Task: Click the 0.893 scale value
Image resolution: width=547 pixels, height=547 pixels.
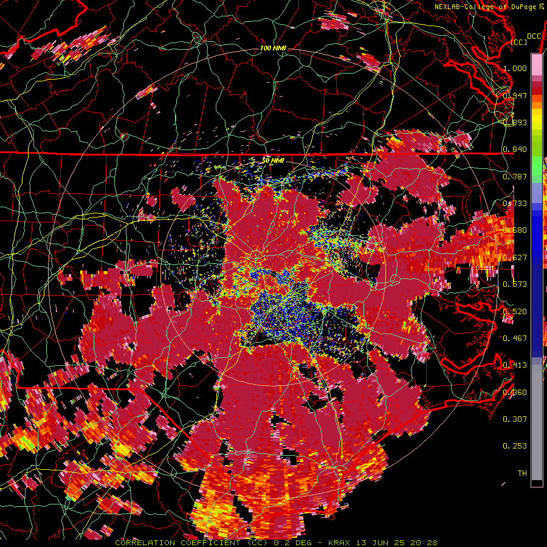Action: (515, 122)
